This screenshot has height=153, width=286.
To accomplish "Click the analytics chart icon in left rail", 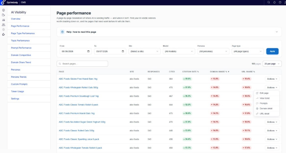I will point(3,20).
